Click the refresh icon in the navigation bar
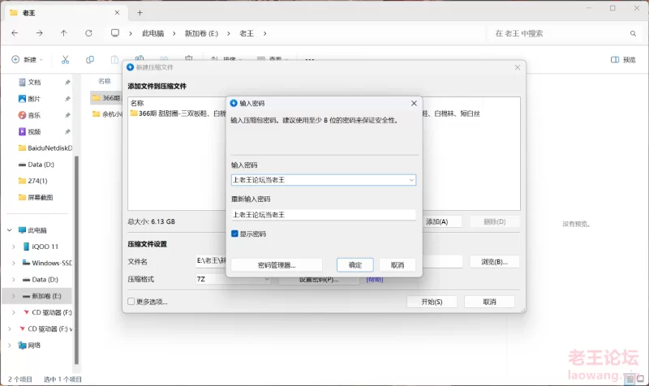The image size is (649, 386). pos(88,33)
